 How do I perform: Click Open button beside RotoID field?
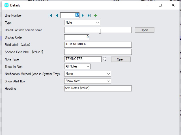click(x=144, y=30)
